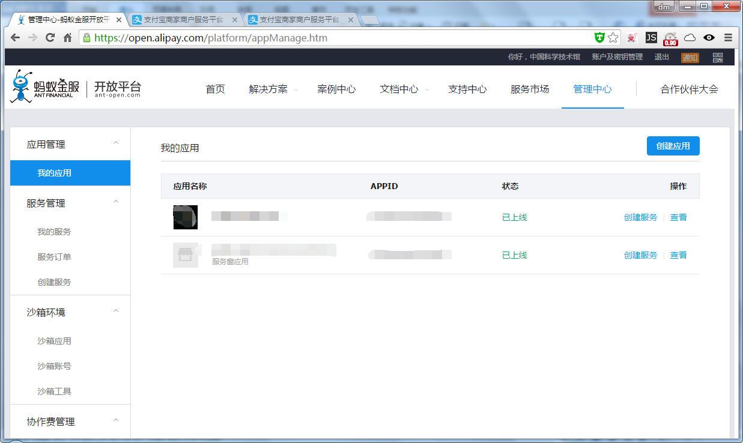The image size is (743, 443).
Task: Click the 应用名称 column header
Action: [190, 186]
